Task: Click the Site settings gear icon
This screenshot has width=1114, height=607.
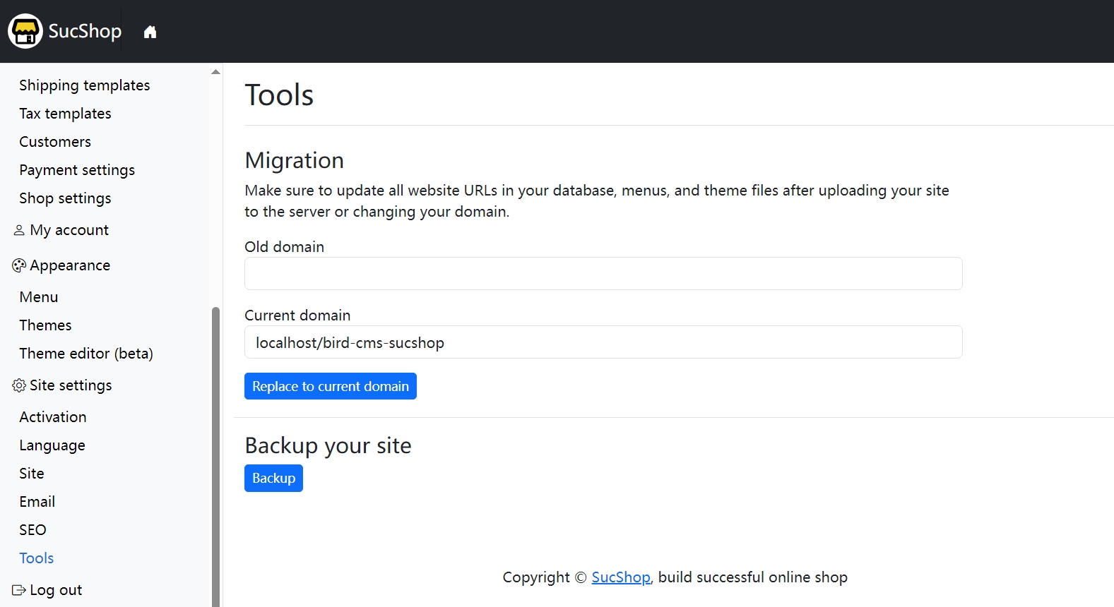Action: (19, 385)
